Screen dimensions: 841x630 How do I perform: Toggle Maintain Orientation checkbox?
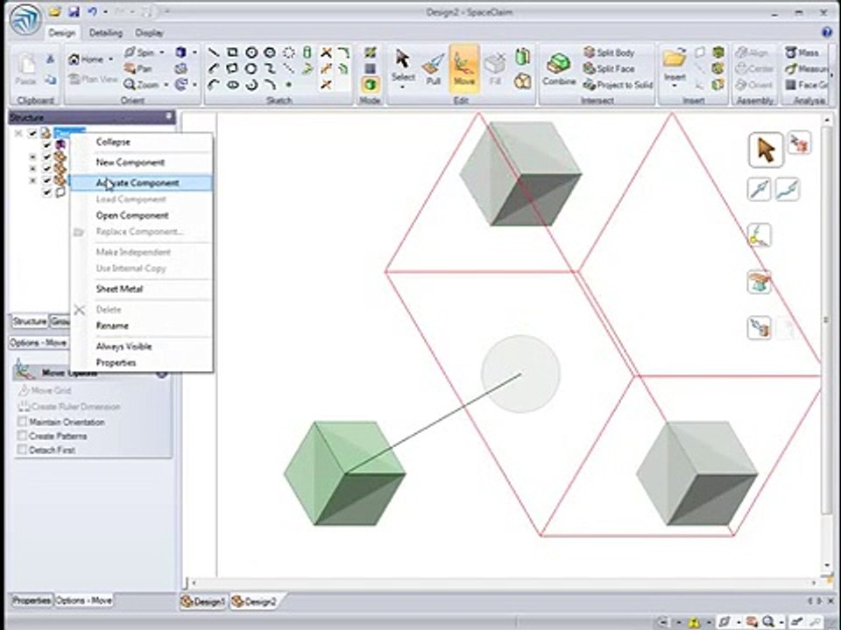(22, 422)
